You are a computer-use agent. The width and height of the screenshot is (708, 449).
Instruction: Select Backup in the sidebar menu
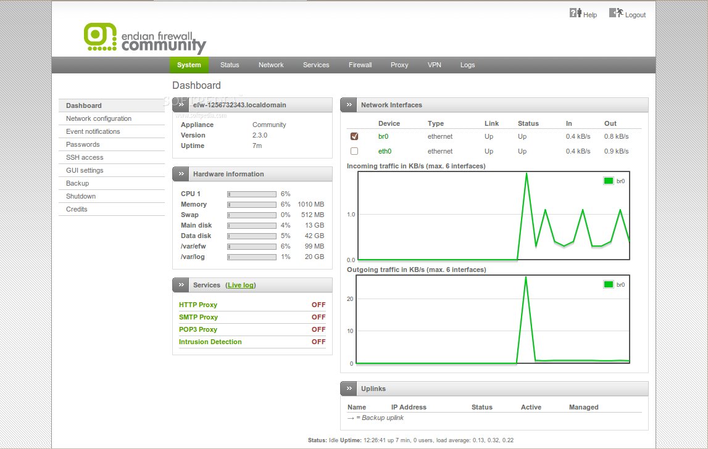tap(78, 183)
